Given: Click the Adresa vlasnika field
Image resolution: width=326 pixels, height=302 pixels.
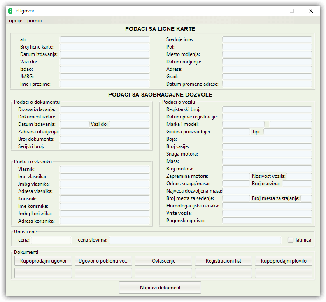Looking at the screenshot, I should 105,191.
